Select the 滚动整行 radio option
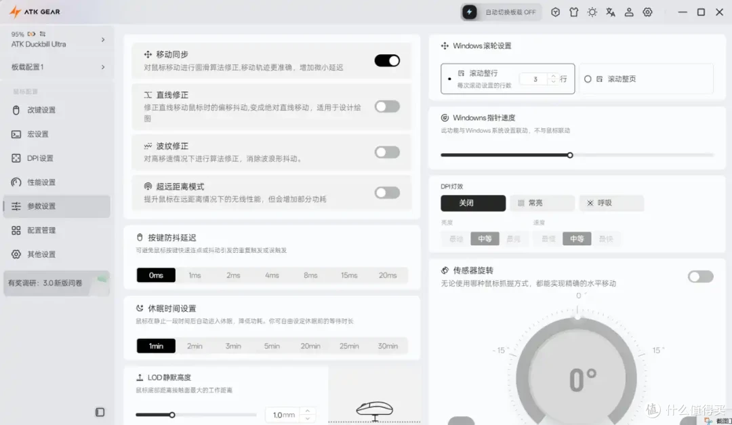This screenshot has height=425, width=732. tap(449, 79)
